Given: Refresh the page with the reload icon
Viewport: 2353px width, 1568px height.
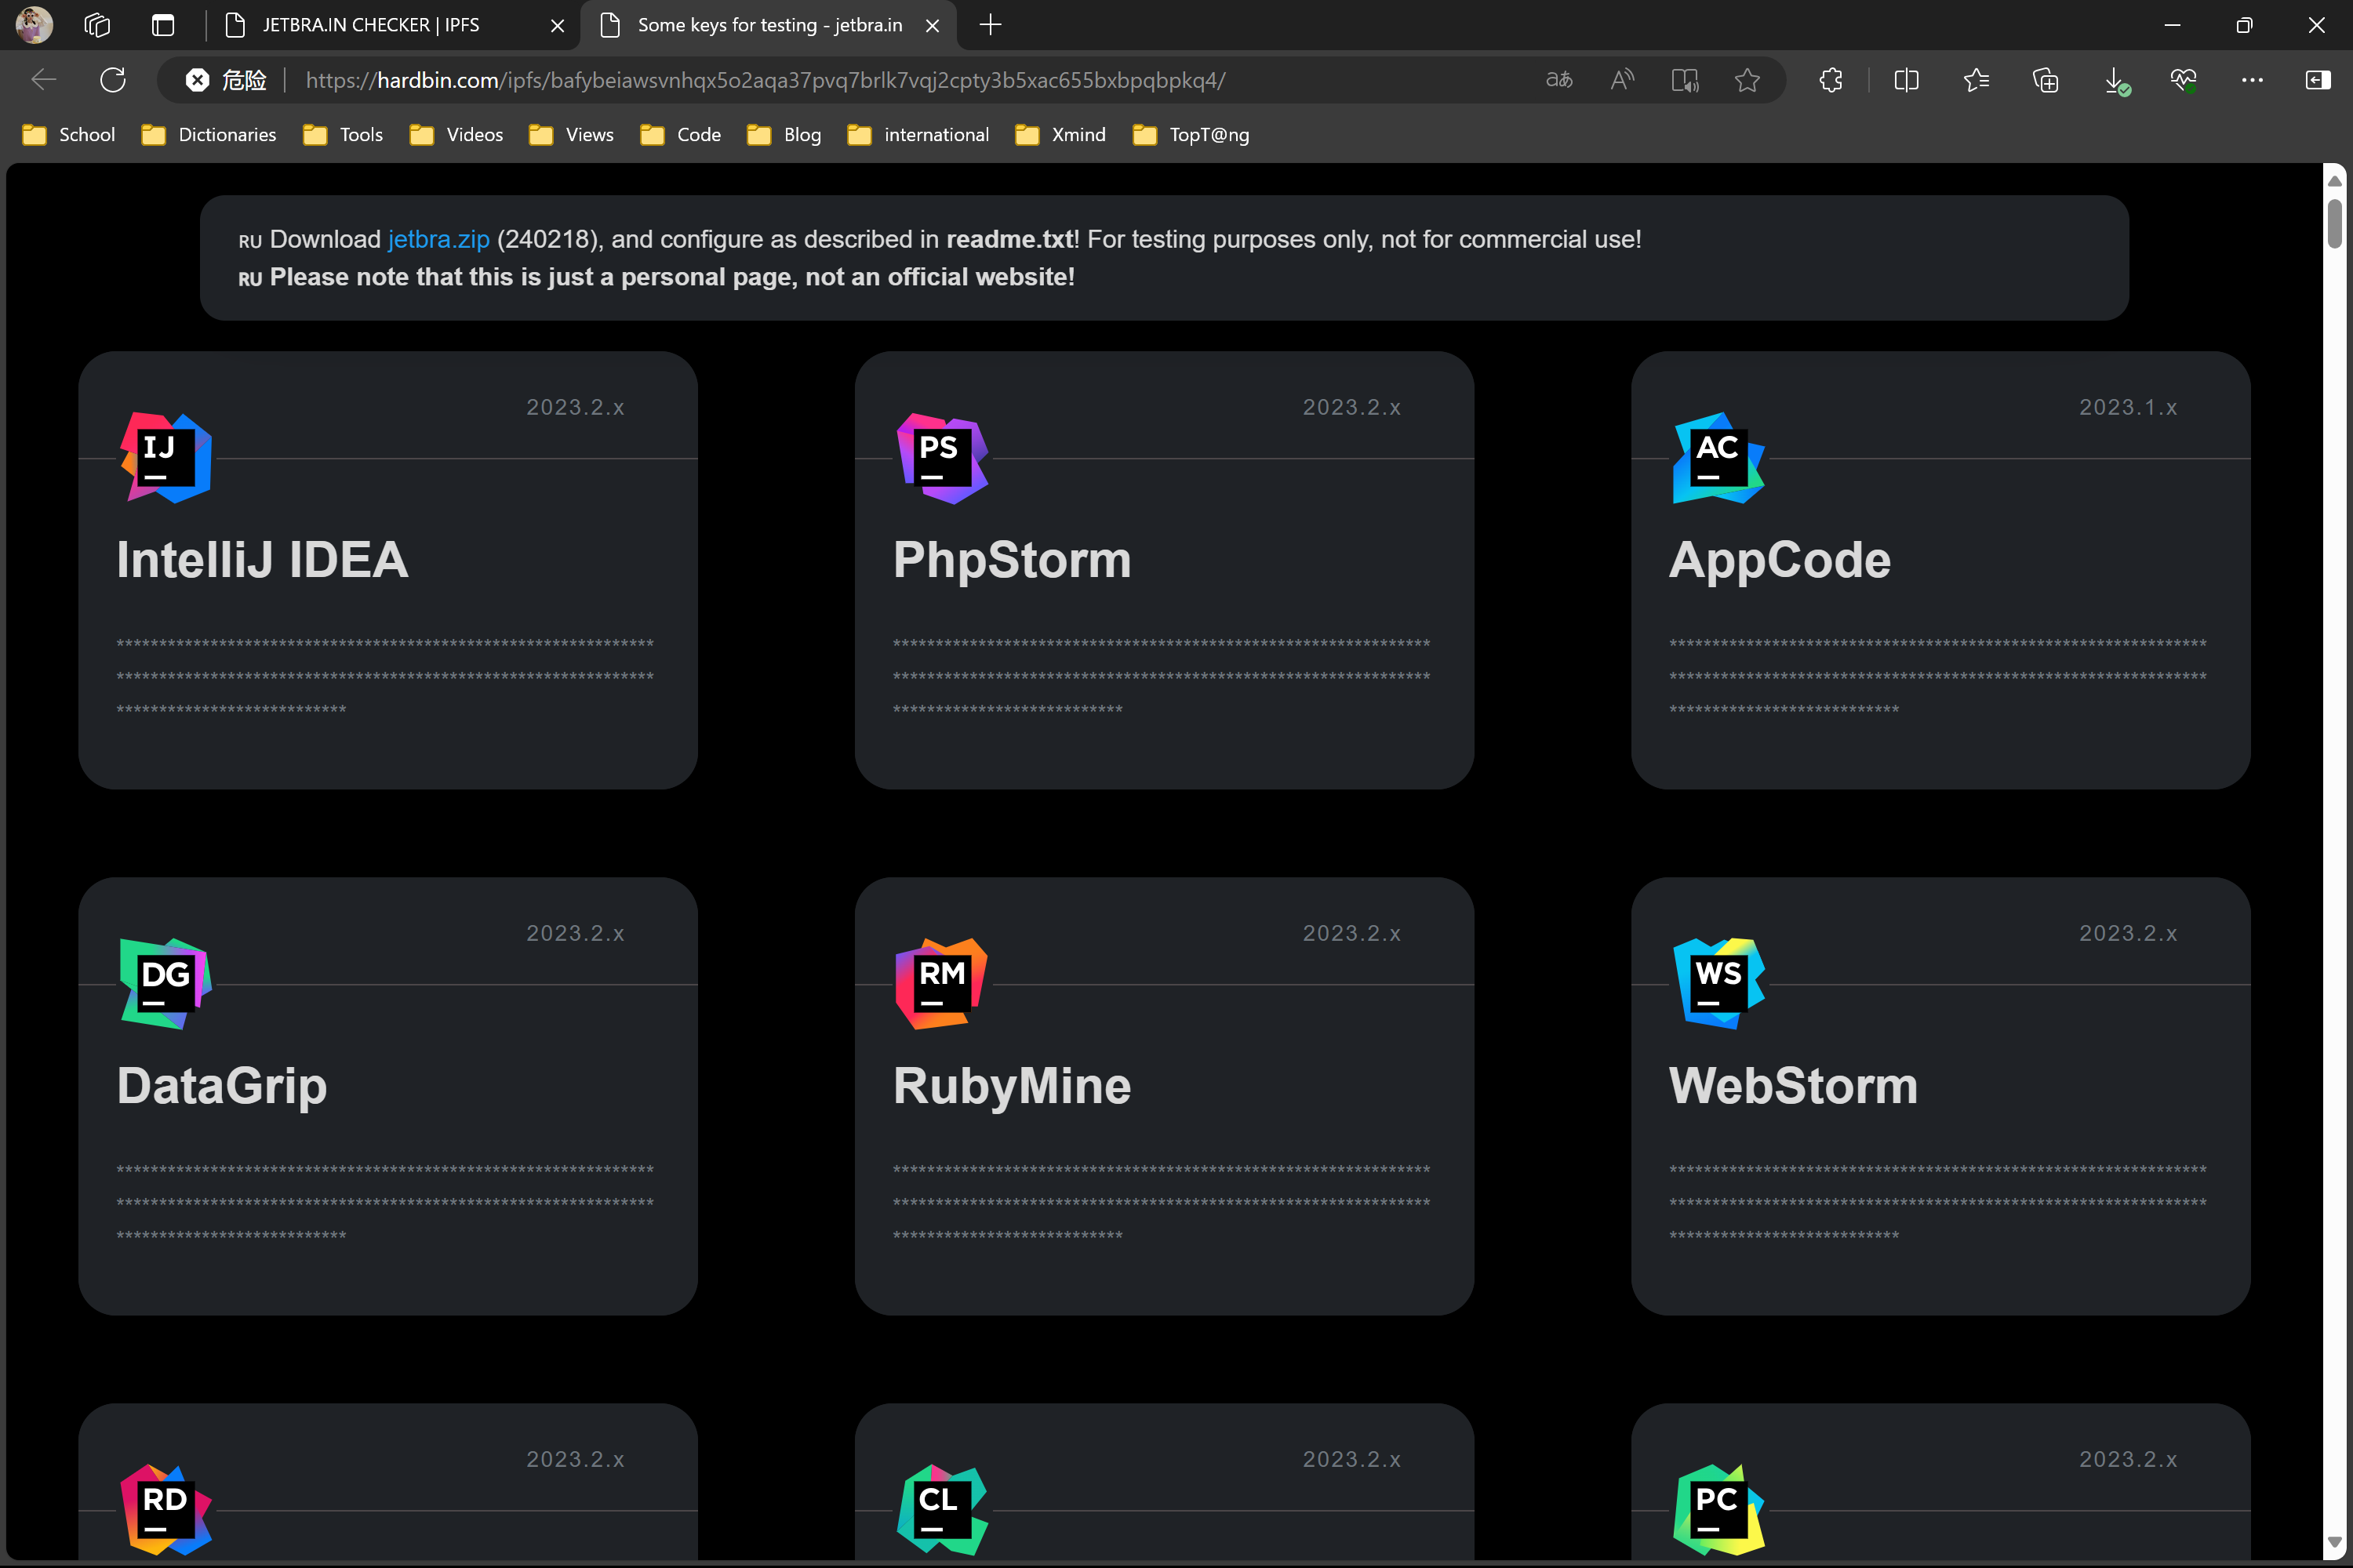Looking at the screenshot, I should [x=113, y=80].
